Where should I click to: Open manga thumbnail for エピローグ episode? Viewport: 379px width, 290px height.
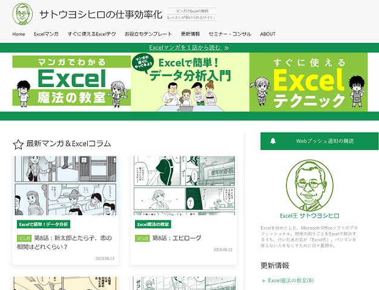(183, 185)
